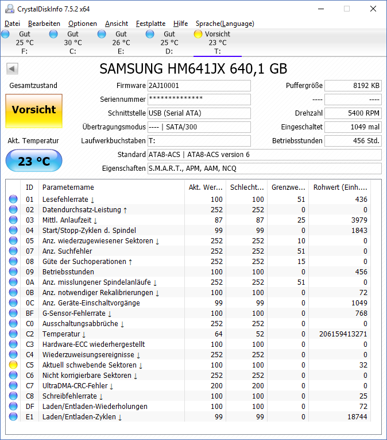Click the yellow Vorsicht health status button

click(34, 111)
